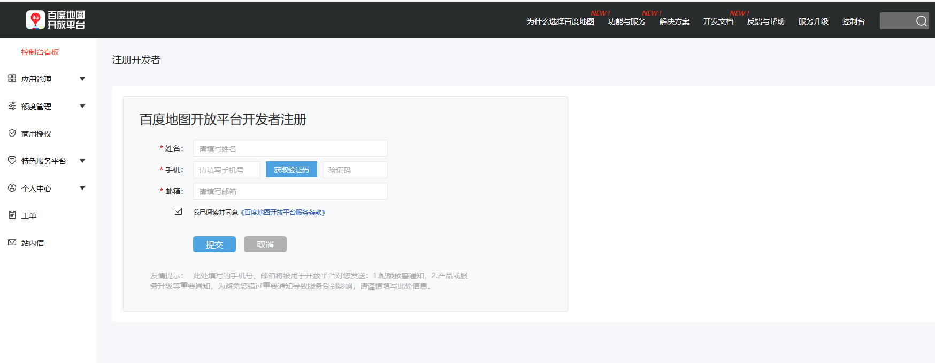Select 应用管理 in sidebar
Viewport: 935px width, 363px height.
tap(36, 79)
